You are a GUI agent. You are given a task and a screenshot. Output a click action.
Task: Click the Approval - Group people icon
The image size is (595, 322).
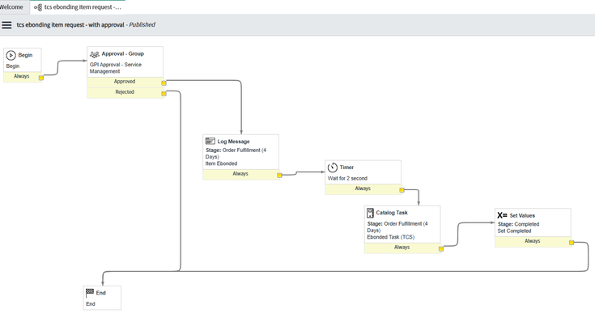point(95,54)
